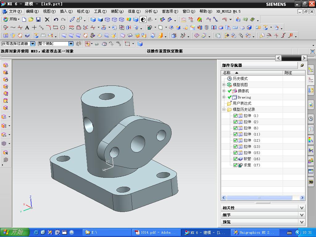Open the Part Navigator side tab icon

click(311, 81)
